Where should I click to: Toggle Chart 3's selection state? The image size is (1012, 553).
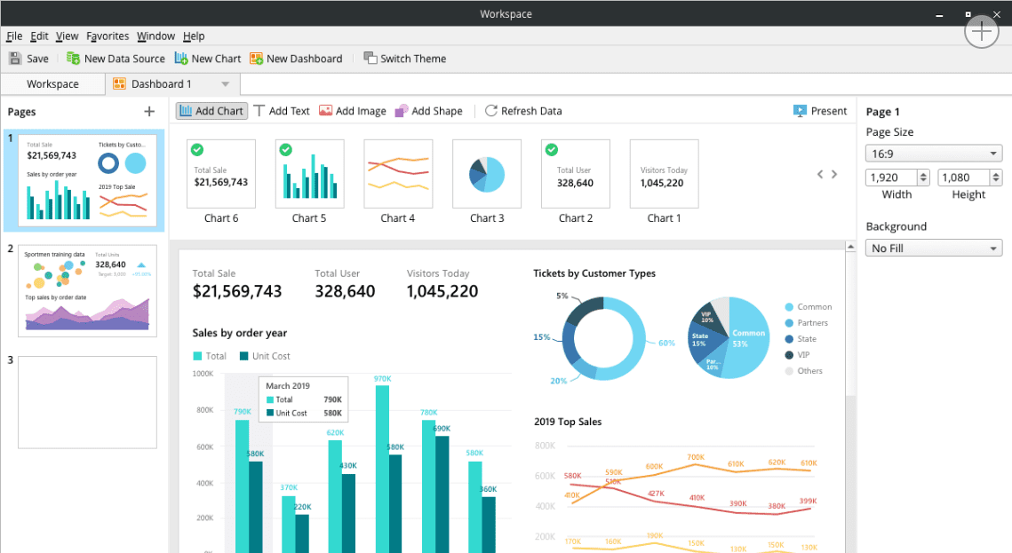pyautogui.click(x=463, y=150)
